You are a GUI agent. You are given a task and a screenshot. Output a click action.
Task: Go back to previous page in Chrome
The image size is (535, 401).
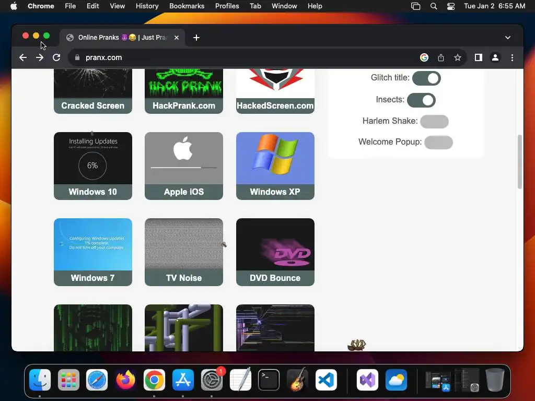(x=23, y=57)
